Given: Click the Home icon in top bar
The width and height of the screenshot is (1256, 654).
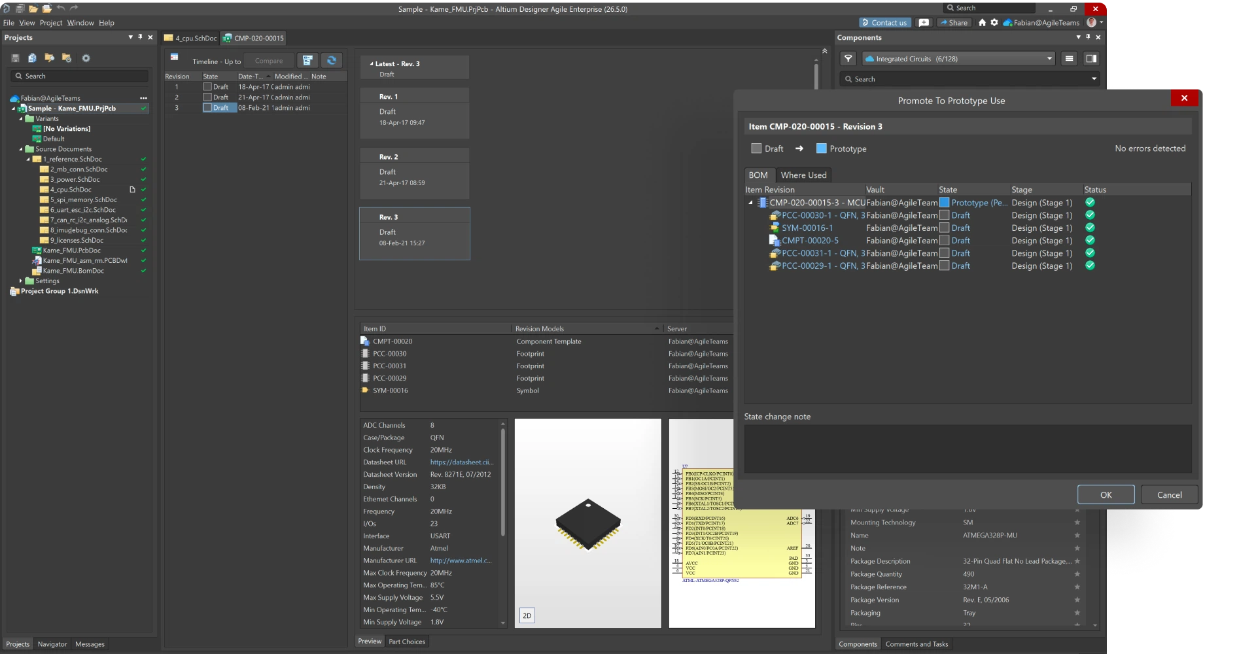Looking at the screenshot, I should click(982, 22).
